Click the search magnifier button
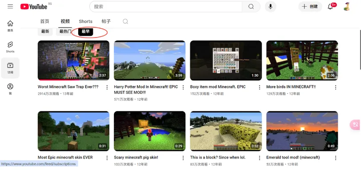 coord(251,6)
